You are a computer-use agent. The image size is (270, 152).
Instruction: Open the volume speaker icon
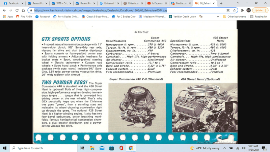point(243,148)
